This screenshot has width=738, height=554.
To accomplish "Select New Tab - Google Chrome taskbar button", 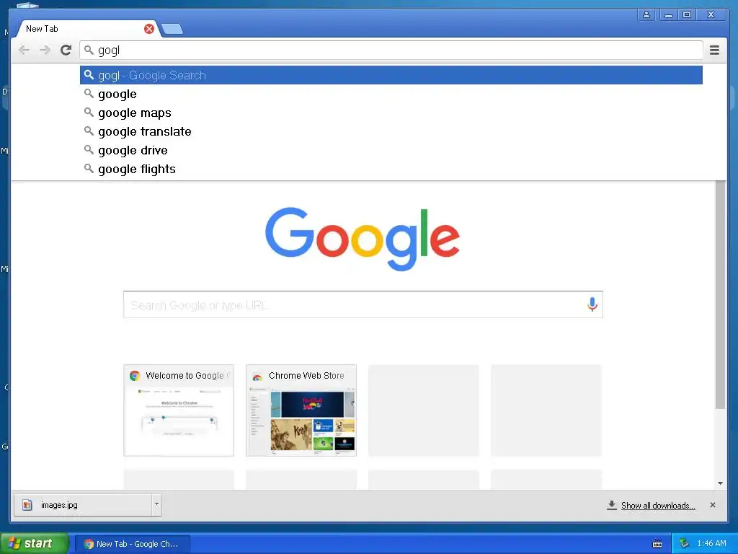I will click(x=133, y=544).
